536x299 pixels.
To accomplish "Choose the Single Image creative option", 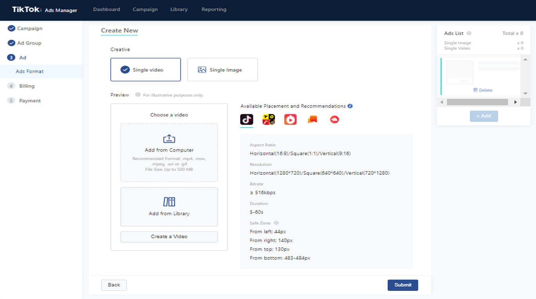I will [x=222, y=70].
